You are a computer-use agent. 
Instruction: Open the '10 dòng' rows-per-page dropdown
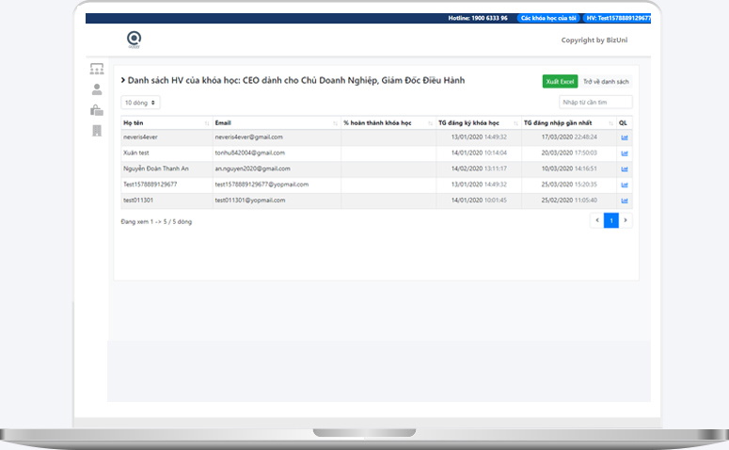140,102
